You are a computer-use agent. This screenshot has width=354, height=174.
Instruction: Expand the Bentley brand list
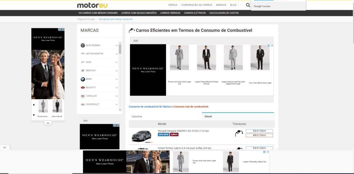tap(117, 71)
